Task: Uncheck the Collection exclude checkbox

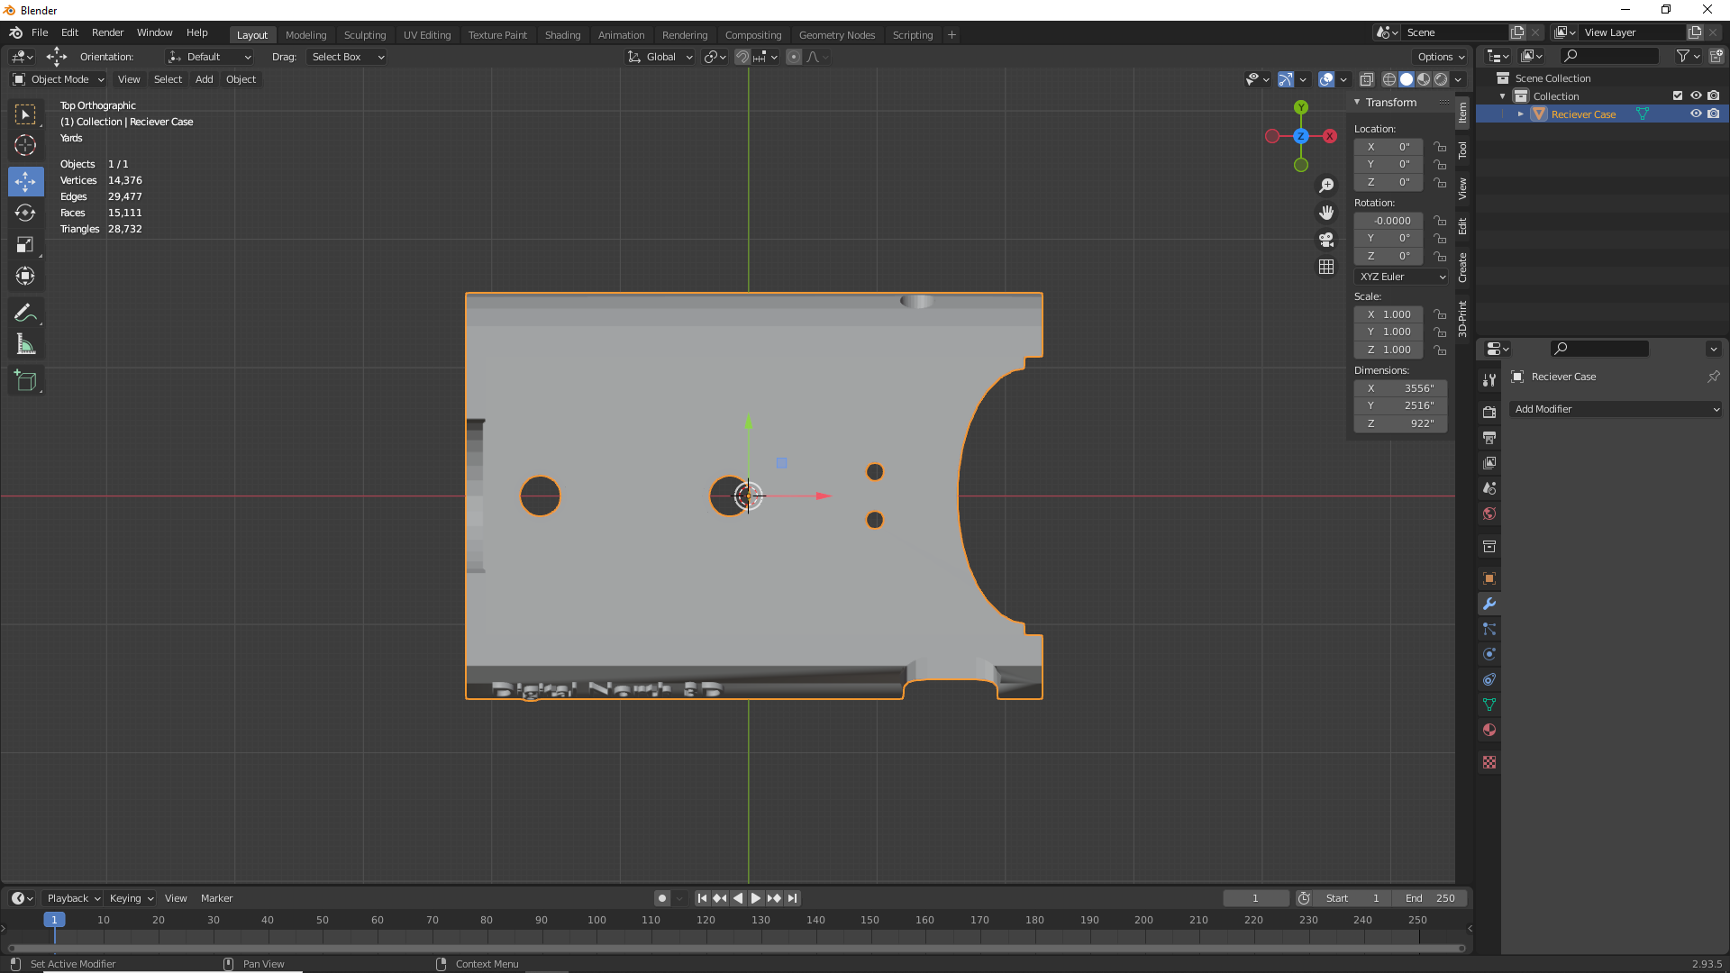Action: click(x=1678, y=95)
